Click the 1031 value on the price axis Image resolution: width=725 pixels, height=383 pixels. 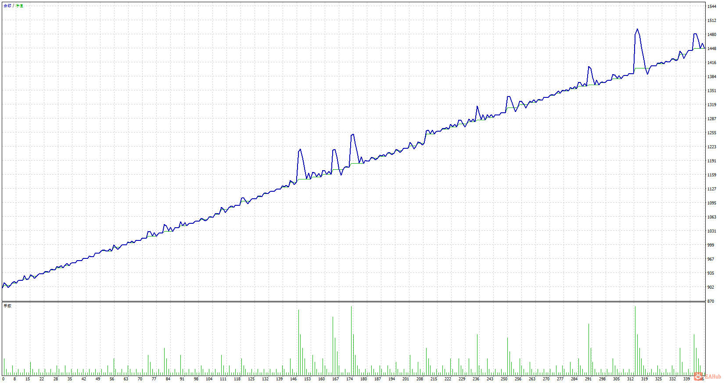point(712,231)
